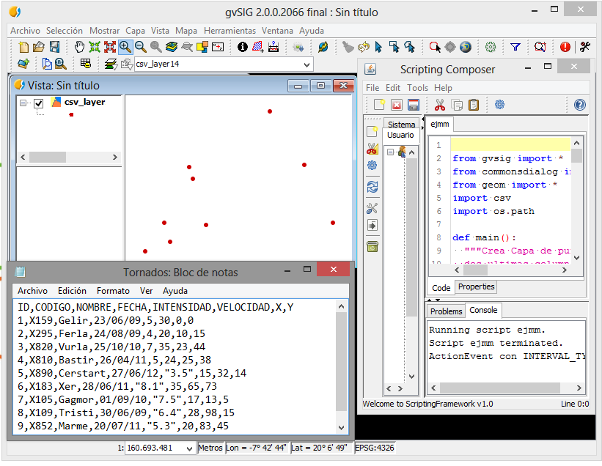Image resolution: width=602 pixels, height=466 pixels.
Task: Click the arrow Select by point tool
Action: point(378,47)
